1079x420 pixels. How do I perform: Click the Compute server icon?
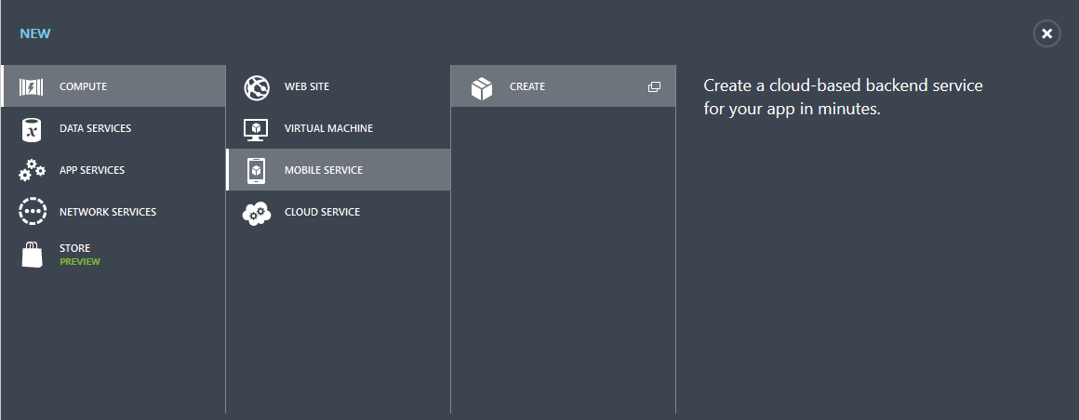click(31, 86)
